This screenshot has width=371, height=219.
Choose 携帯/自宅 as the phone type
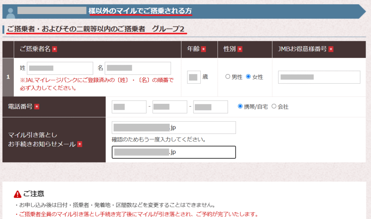click(x=240, y=106)
